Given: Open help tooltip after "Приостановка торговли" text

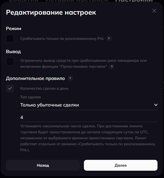Looking at the screenshot, I should pos(112,66).
